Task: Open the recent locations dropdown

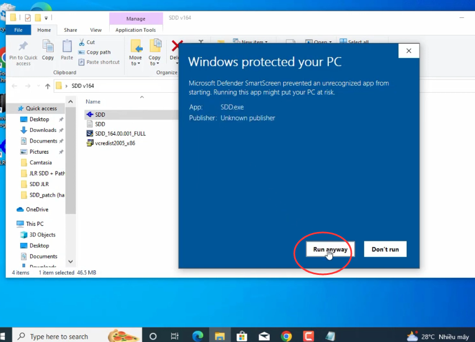Action: point(39,86)
